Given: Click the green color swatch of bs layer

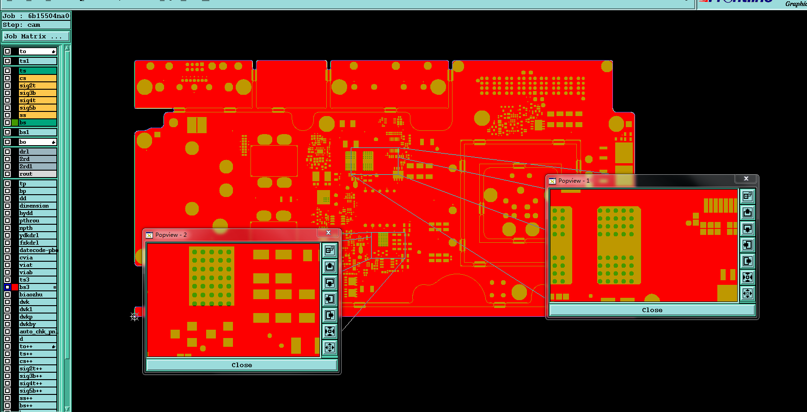Looking at the screenshot, I should pos(15,123).
